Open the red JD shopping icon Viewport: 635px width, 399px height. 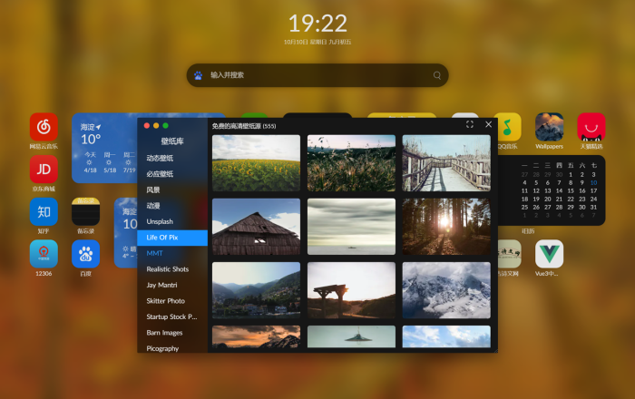(44, 170)
